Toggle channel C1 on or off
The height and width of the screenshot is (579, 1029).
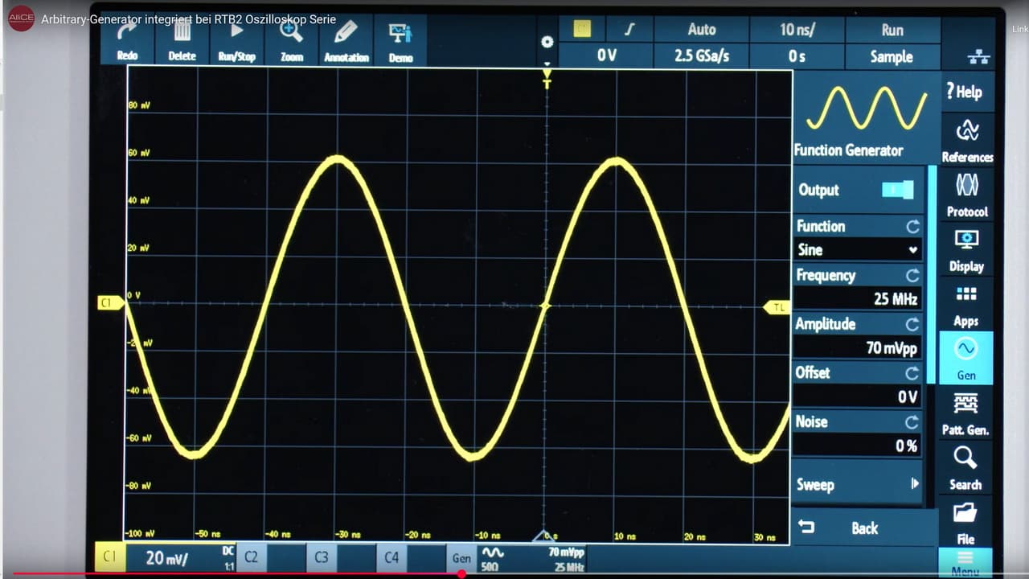click(x=109, y=556)
